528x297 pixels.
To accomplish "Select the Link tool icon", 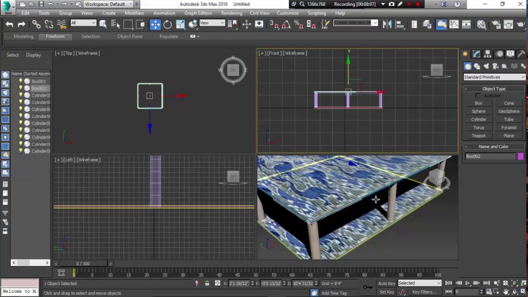I will [36, 24].
